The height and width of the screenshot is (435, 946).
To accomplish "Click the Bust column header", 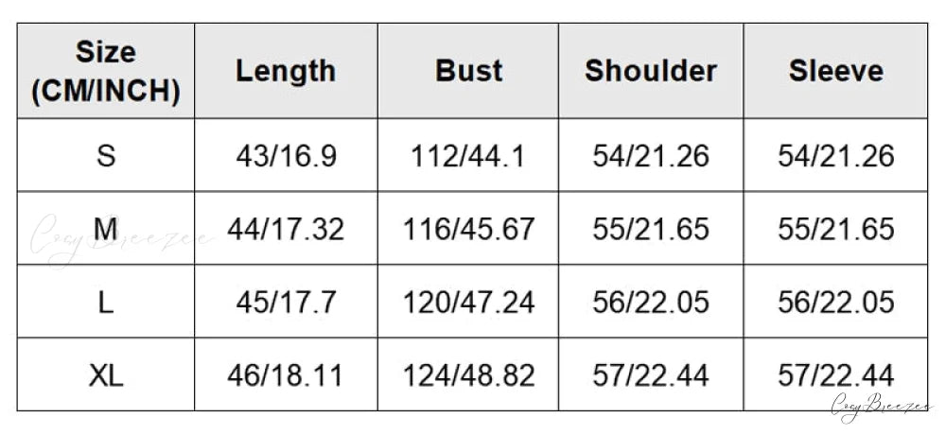I will tap(468, 71).
